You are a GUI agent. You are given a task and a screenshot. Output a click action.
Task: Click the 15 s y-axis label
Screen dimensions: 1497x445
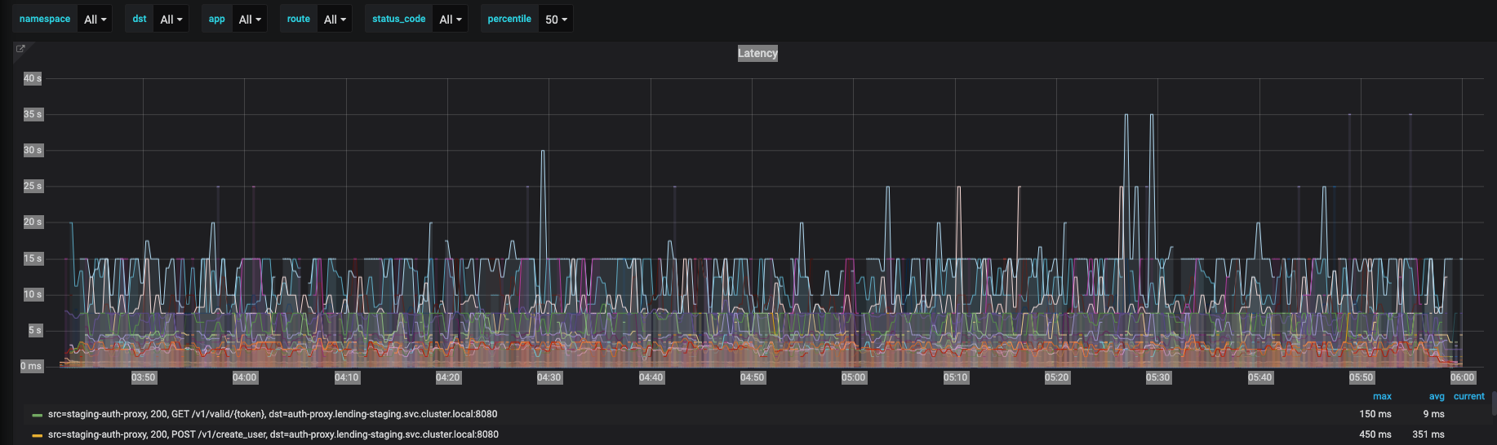point(33,258)
